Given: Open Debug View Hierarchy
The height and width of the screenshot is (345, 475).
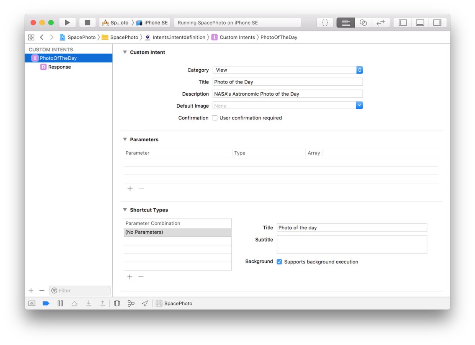Looking at the screenshot, I should pyautogui.click(x=117, y=304).
